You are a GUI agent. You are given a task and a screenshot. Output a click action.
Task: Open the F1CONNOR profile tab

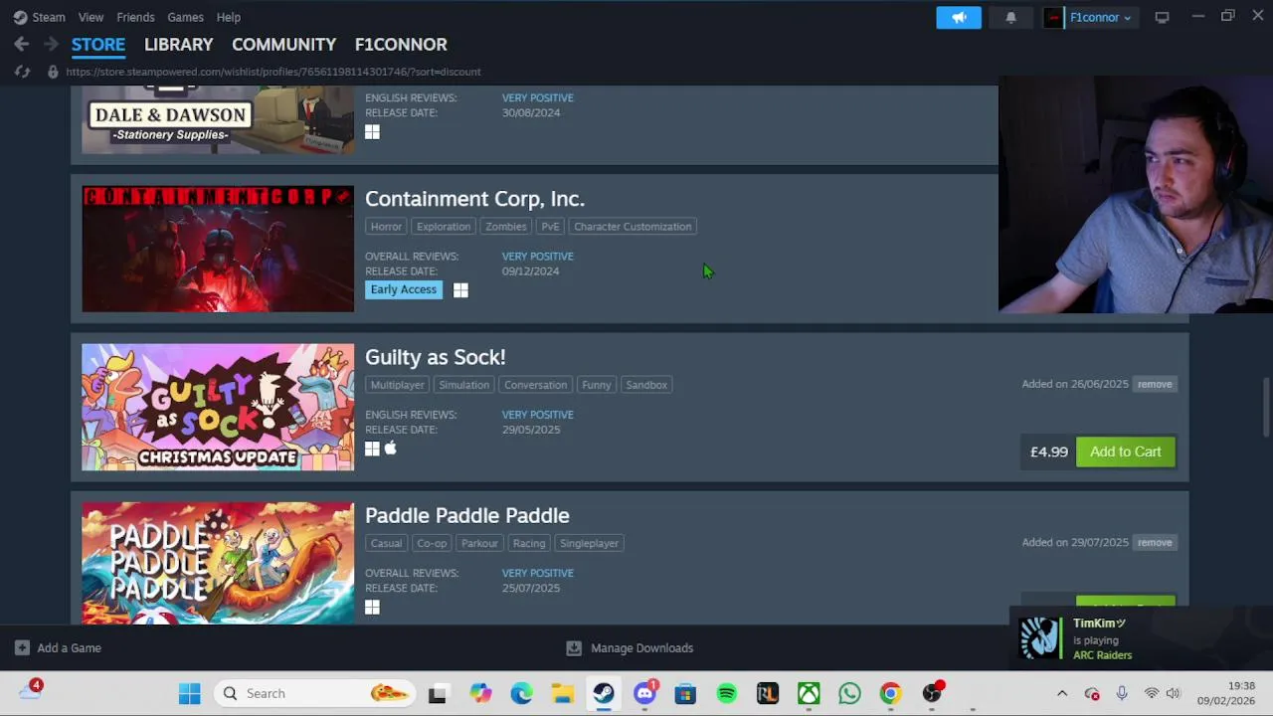(401, 44)
